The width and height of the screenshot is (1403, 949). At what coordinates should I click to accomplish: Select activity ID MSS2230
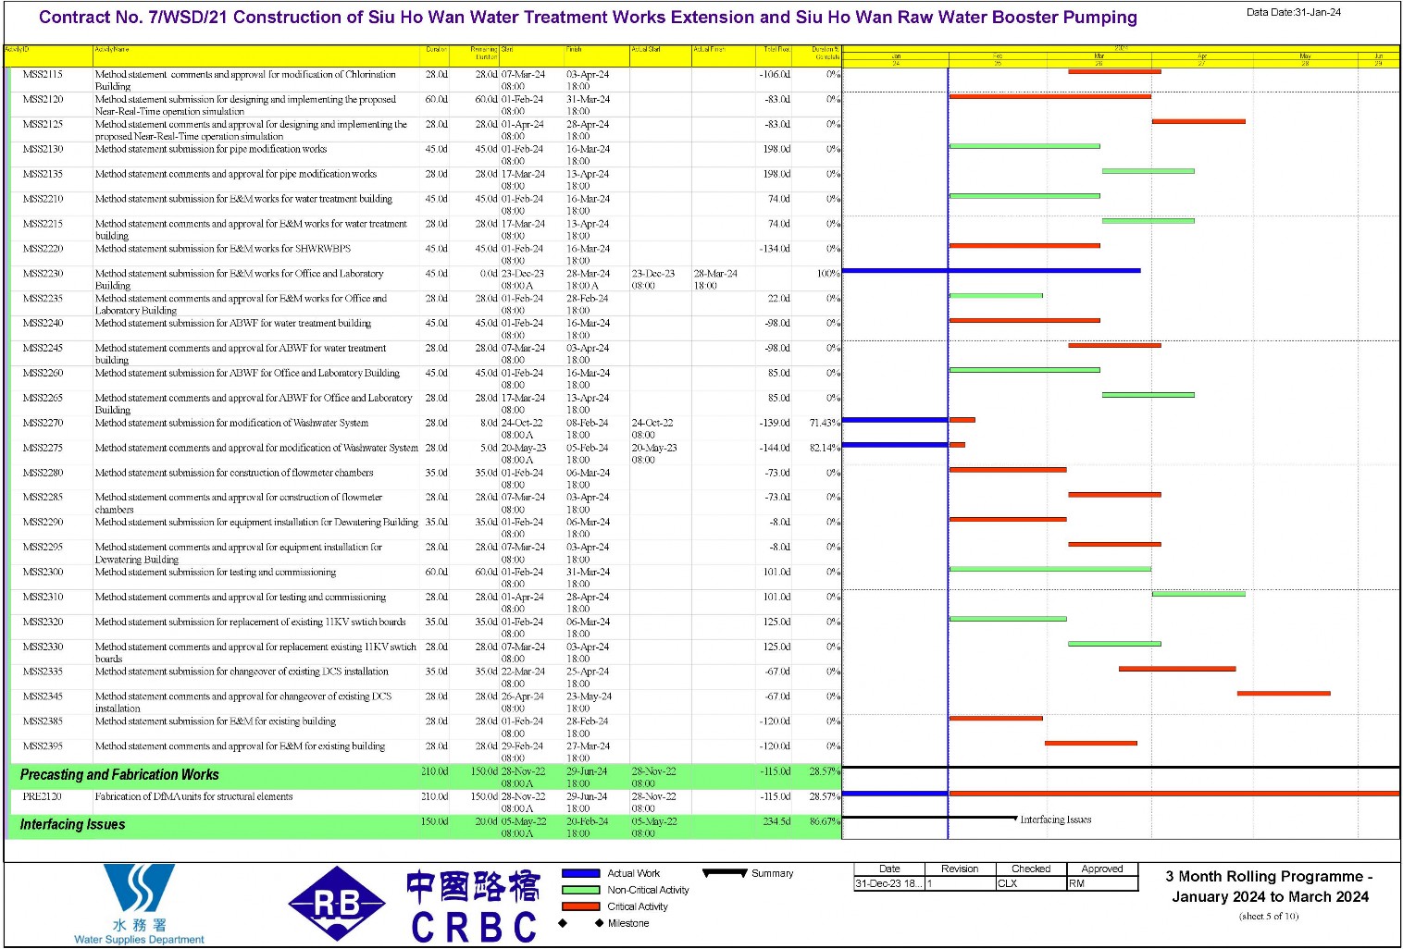43,273
